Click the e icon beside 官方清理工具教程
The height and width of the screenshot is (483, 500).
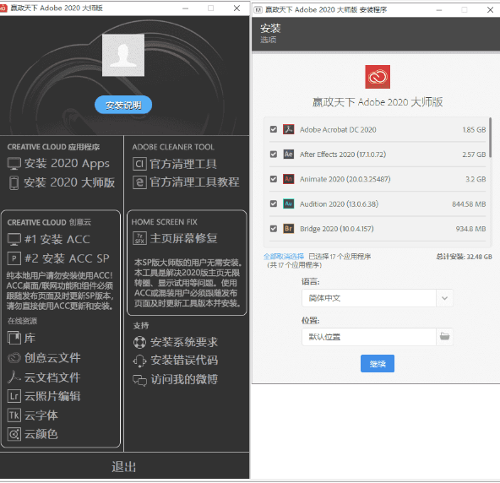coord(139,182)
